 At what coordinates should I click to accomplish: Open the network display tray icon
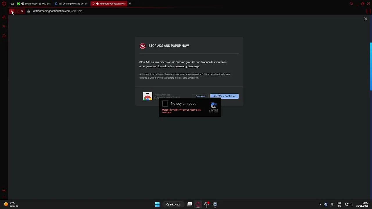pyautogui.click(x=347, y=204)
